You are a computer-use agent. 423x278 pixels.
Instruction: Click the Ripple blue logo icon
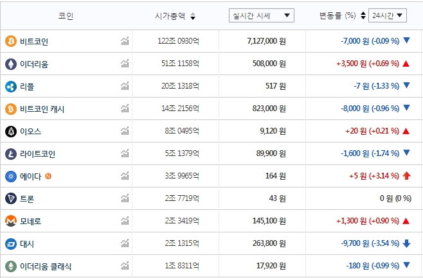10,87
